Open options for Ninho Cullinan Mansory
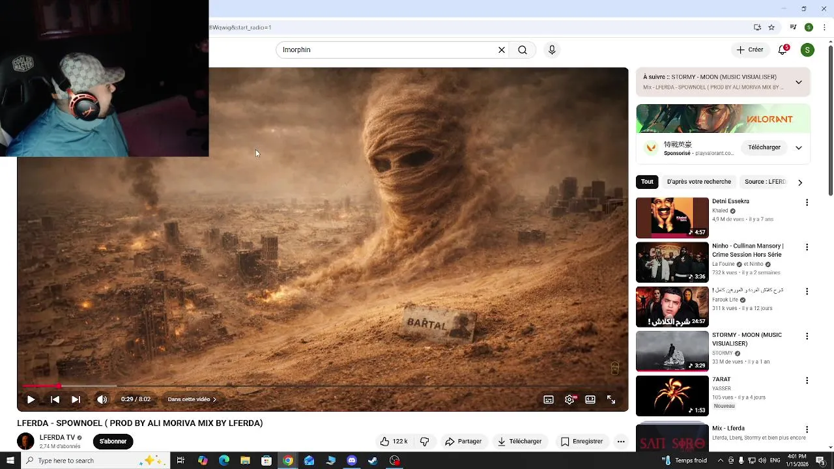Image resolution: width=834 pixels, height=469 pixels. [807, 248]
